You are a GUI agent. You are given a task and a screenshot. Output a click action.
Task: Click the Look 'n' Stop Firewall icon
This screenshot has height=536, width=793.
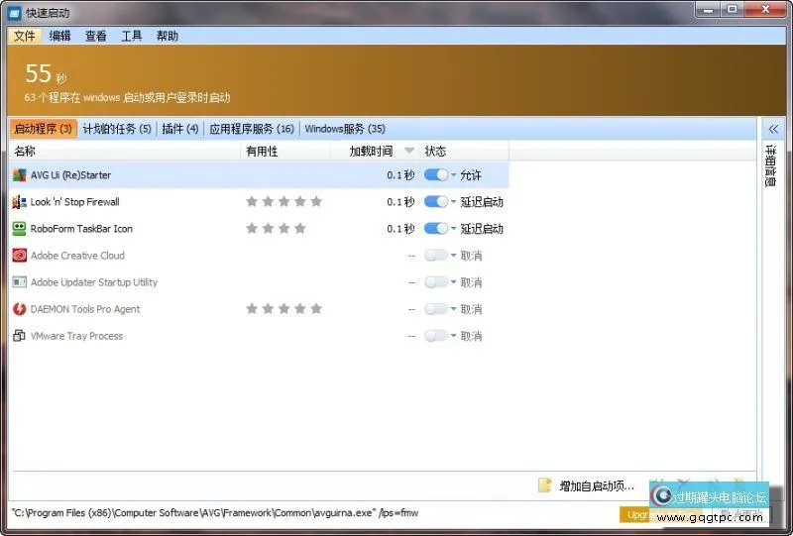tap(19, 202)
